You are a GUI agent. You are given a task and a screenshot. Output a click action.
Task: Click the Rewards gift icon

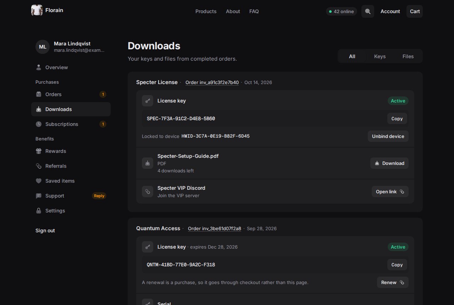tap(39, 151)
